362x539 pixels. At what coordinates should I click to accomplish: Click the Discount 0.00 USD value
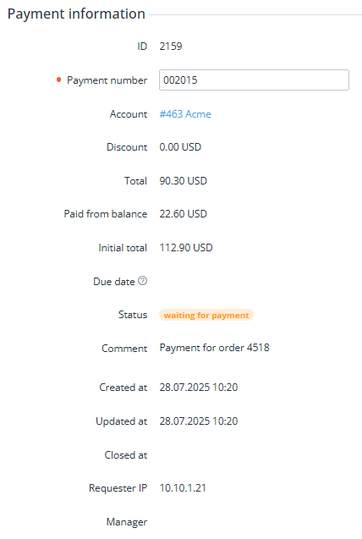(x=180, y=147)
